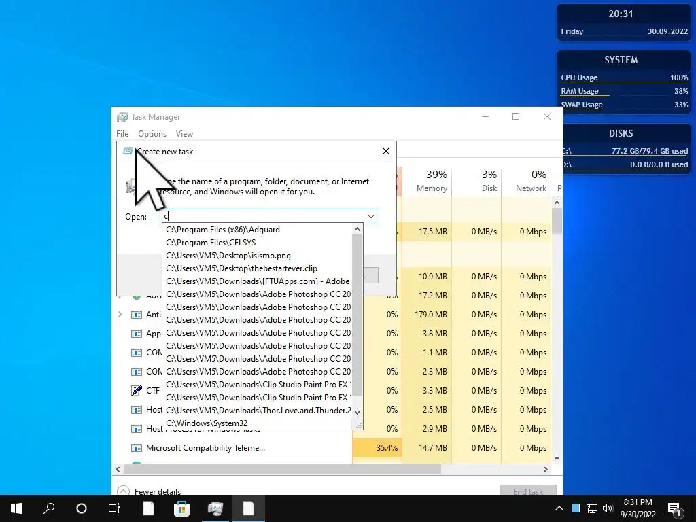Click the icon of the Anti process row

pos(136,315)
